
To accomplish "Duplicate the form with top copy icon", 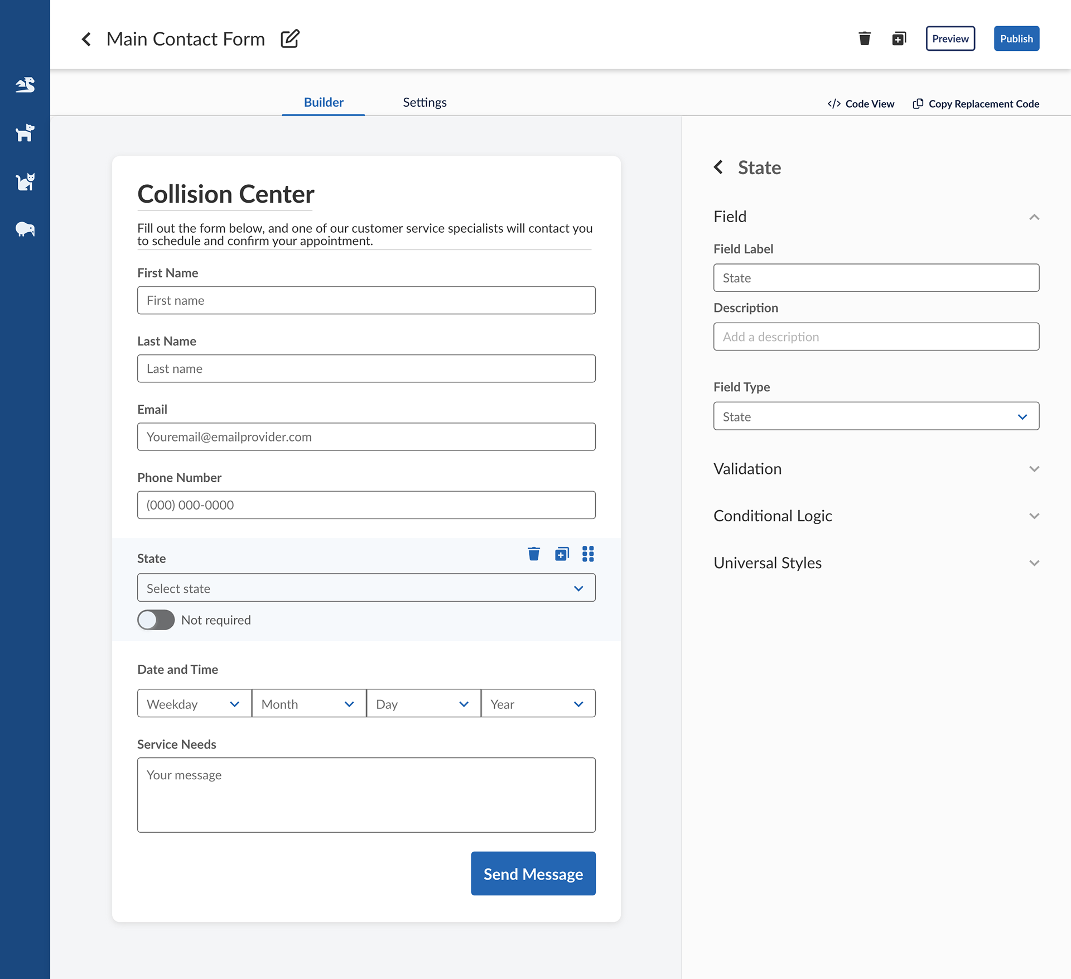I will tap(899, 39).
